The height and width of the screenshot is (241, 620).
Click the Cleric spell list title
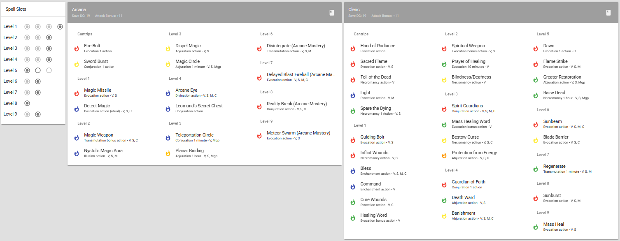click(354, 9)
